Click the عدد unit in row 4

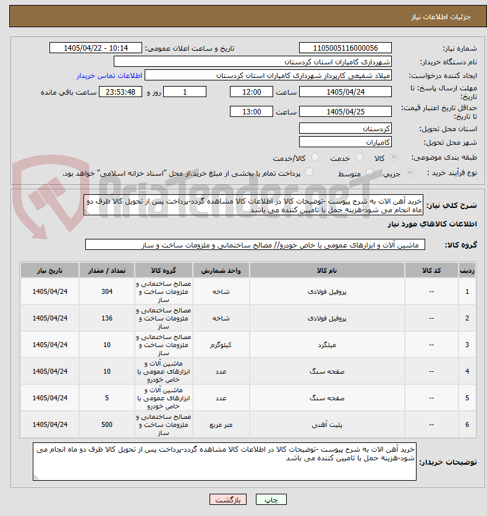tap(221, 371)
